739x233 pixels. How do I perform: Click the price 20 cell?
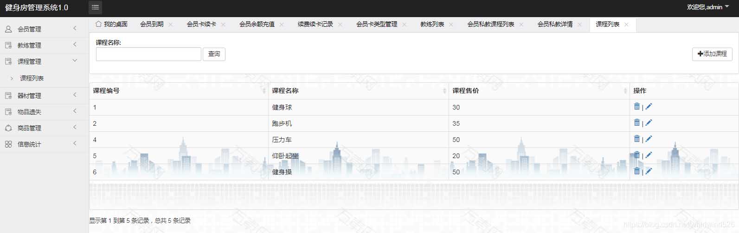[x=539, y=156]
